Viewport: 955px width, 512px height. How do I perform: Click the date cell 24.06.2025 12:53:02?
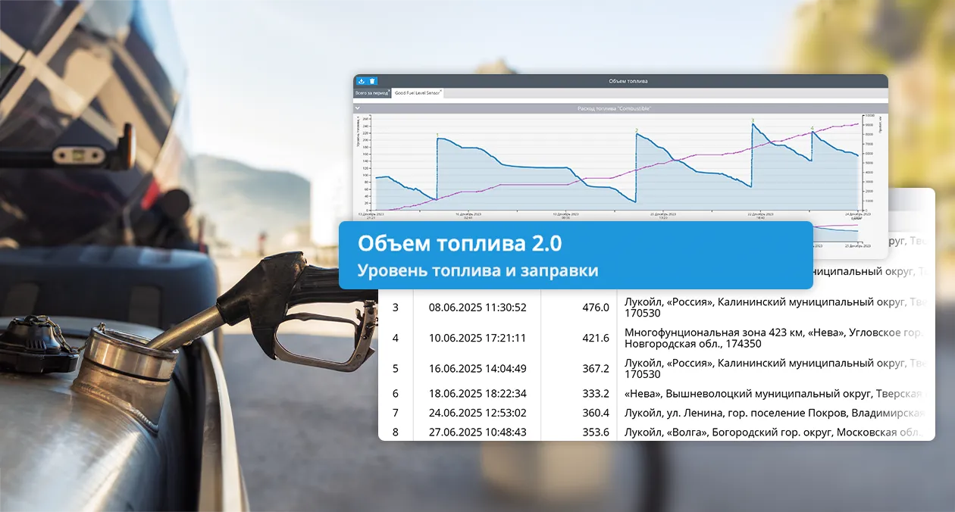pos(477,413)
